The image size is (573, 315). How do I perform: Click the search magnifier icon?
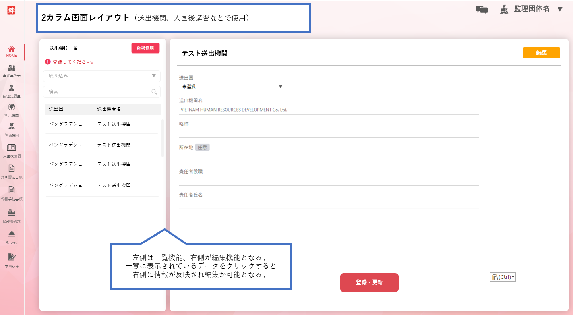(x=154, y=92)
